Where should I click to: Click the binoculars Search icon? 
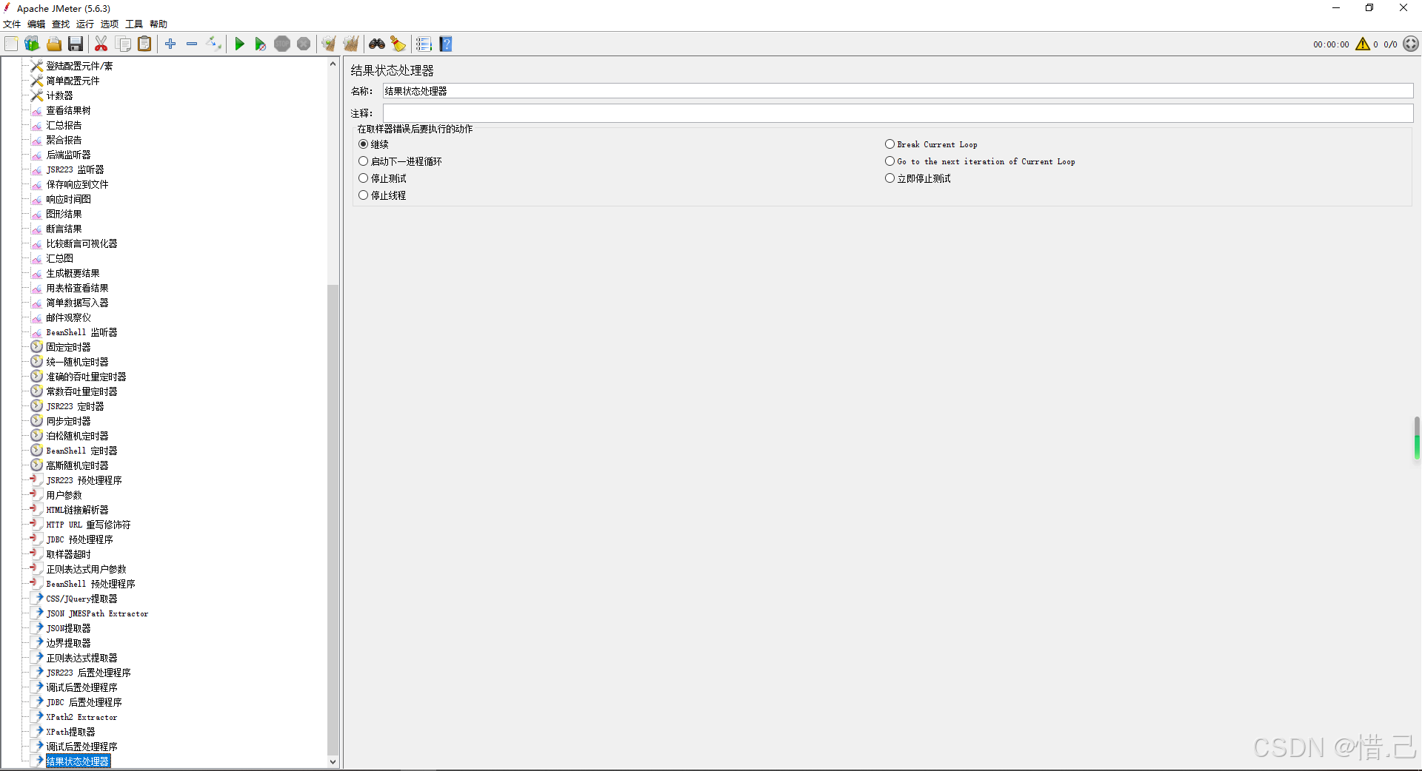coord(377,44)
